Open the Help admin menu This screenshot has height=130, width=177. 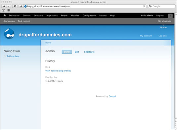(112, 15)
